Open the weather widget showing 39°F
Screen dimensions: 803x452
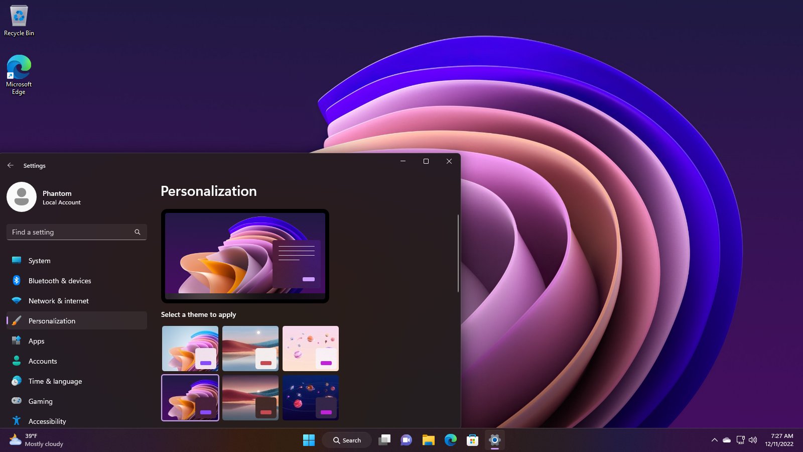click(x=36, y=440)
